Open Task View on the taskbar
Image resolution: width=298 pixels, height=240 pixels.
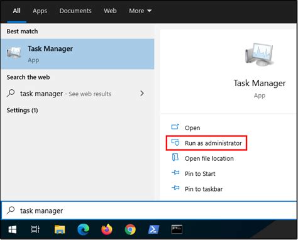(x=35, y=229)
